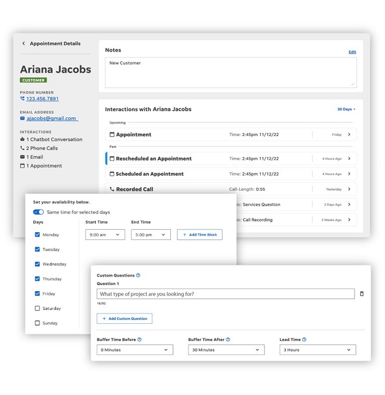Click the Add Custom Question button
The image size is (385, 395).
(x=125, y=318)
